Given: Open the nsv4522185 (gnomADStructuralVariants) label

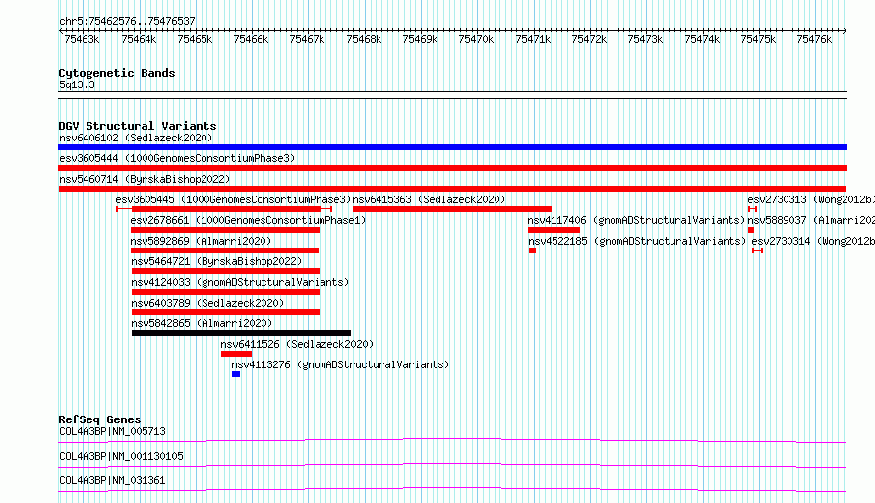Looking at the screenshot, I should [637, 241].
